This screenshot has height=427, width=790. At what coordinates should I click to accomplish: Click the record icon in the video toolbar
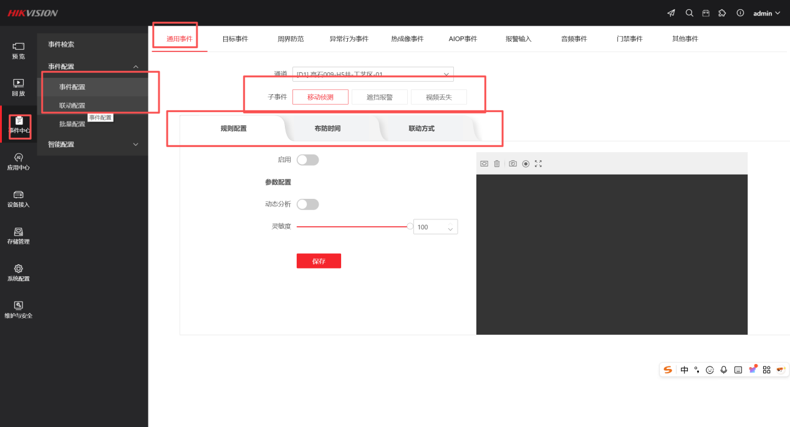pos(526,163)
